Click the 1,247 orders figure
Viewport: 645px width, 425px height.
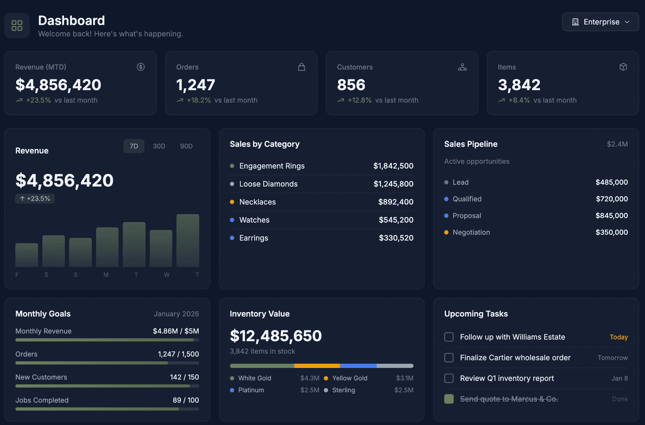tap(196, 84)
